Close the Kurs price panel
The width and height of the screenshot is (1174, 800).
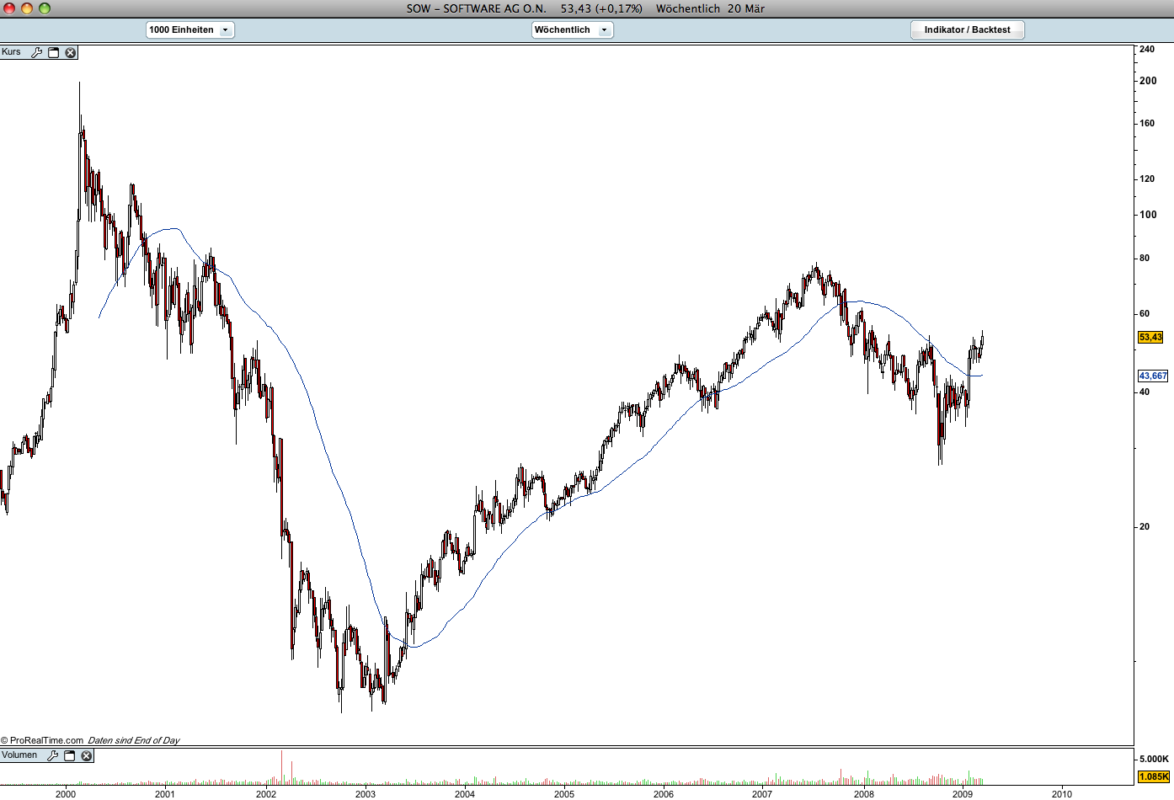(71, 52)
